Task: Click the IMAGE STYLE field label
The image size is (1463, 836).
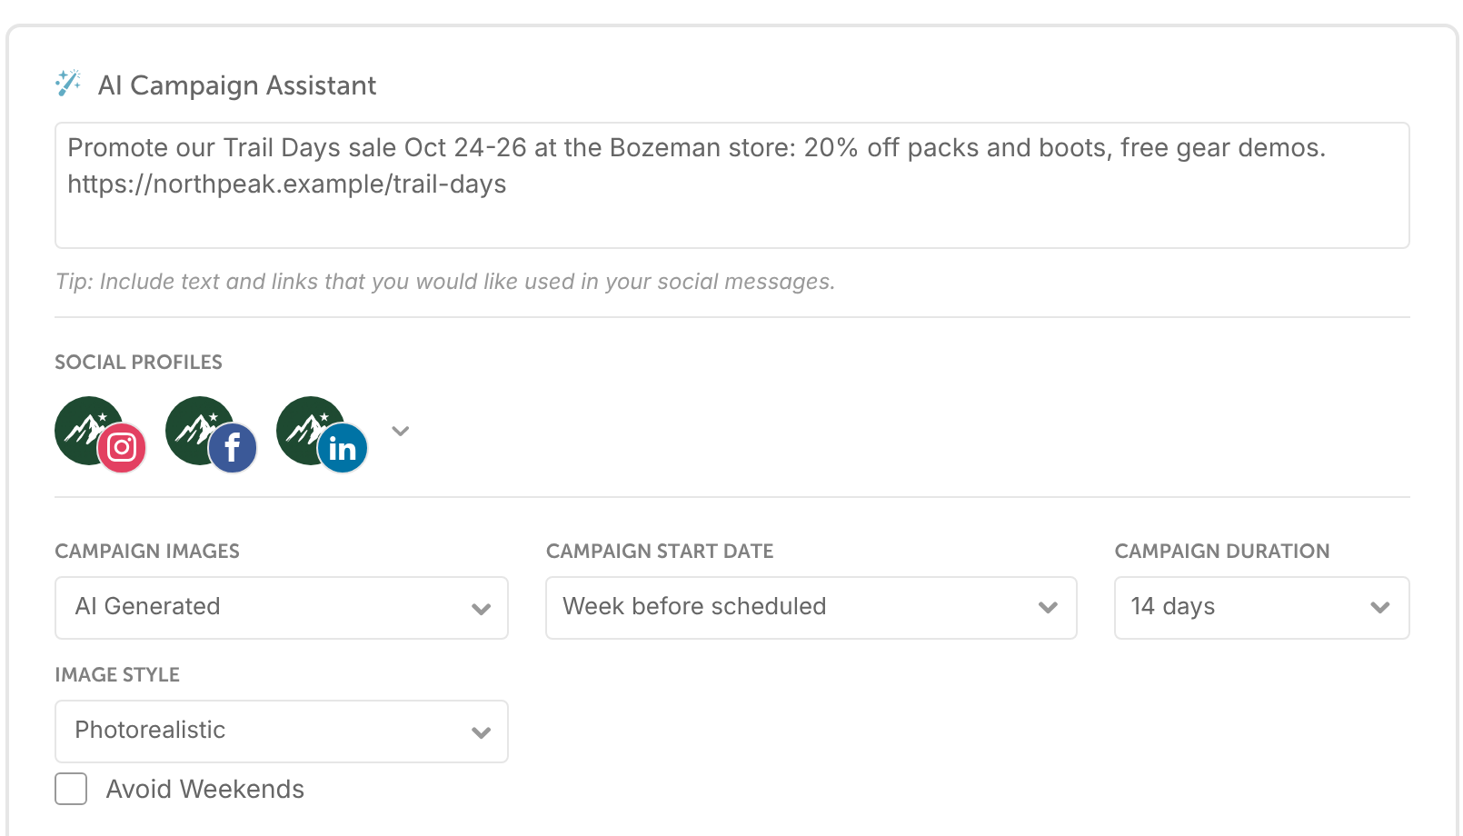Action: [x=117, y=674]
